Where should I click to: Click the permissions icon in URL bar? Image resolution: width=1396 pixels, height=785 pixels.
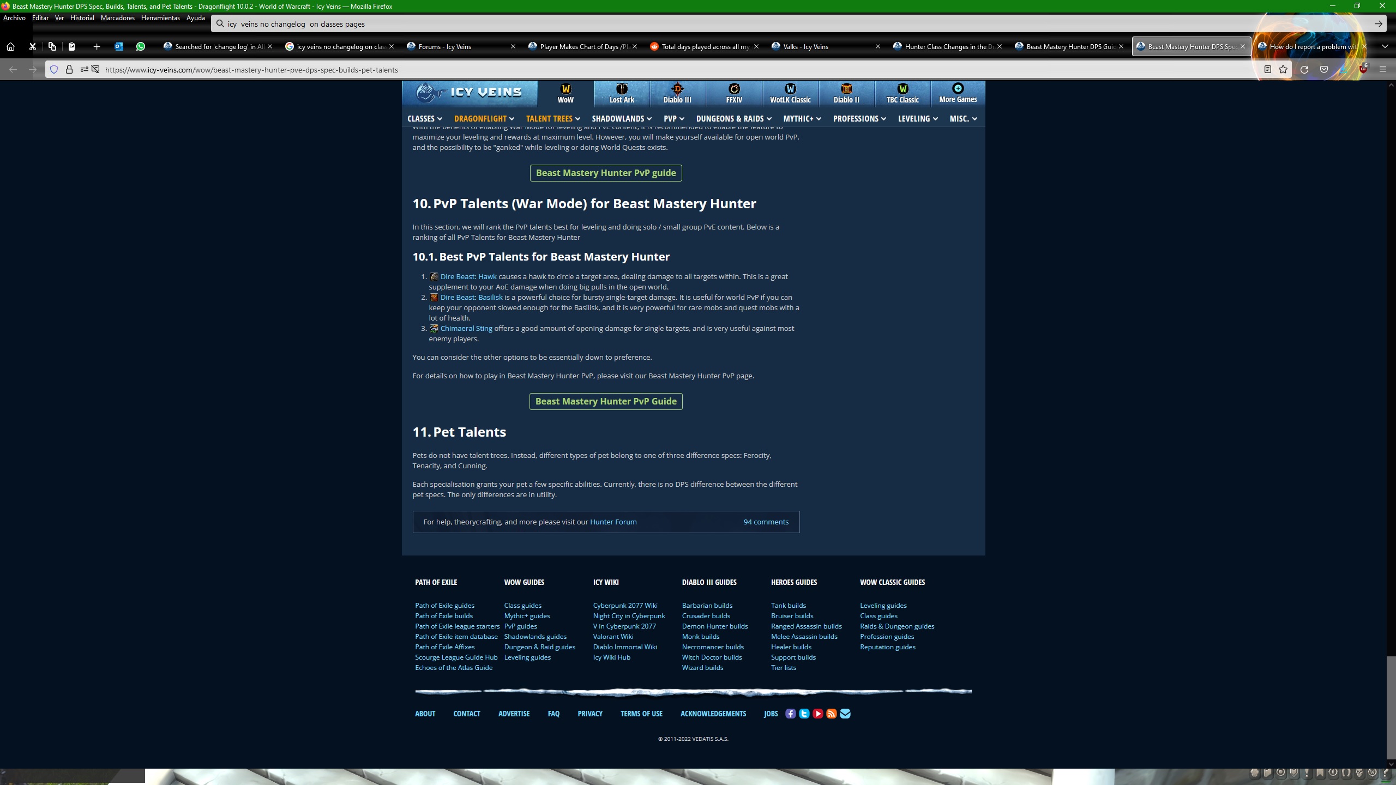pyautogui.click(x=84, y=69)
